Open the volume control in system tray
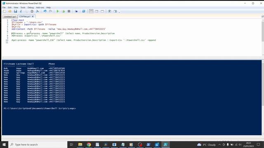This screenshot has height=148, width=264. (x=240, y=144)
